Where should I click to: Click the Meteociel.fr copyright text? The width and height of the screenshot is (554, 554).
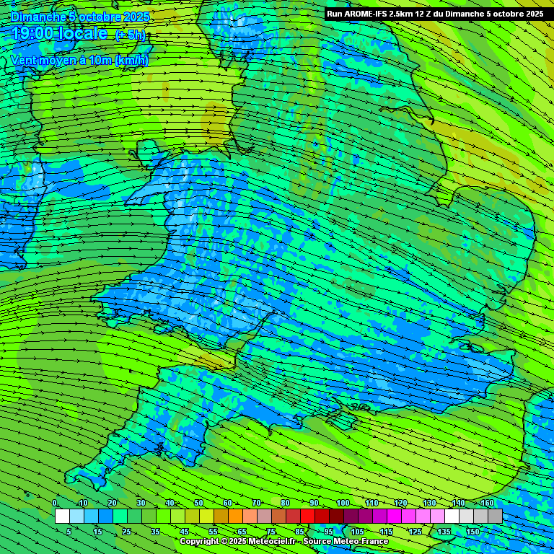(238, 541)
